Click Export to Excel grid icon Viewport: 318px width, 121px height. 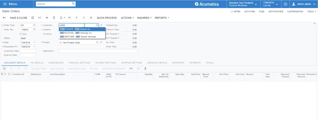pos(138,69)
